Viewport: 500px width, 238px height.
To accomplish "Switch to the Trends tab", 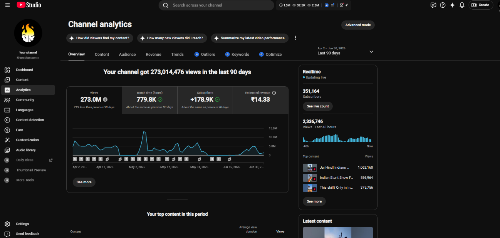I will (177, 54).
